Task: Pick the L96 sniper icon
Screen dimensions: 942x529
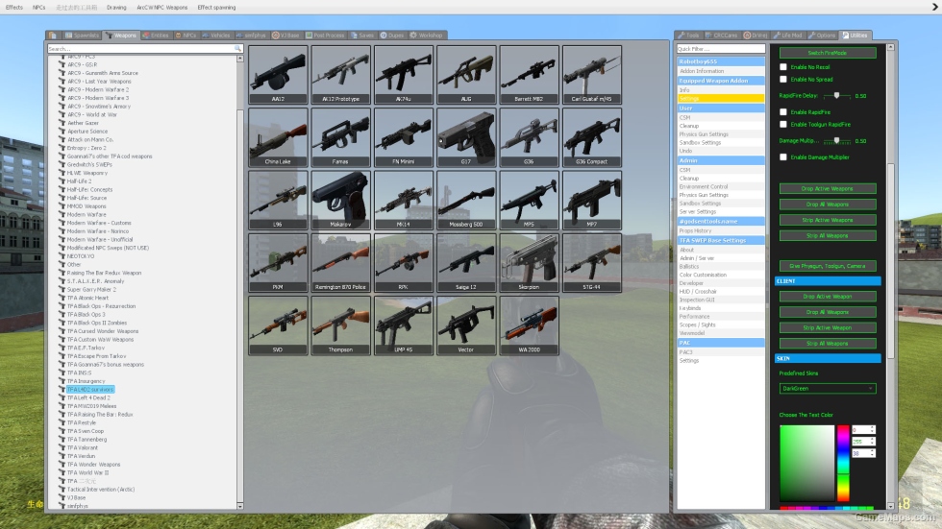Action: [x=278, y=200]
